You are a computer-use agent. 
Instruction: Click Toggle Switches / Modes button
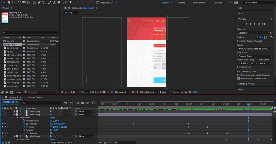(61, 143)
